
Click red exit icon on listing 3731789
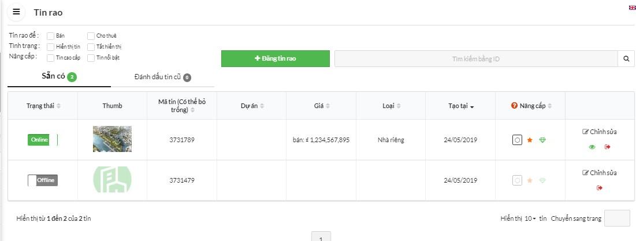(607, 147)
